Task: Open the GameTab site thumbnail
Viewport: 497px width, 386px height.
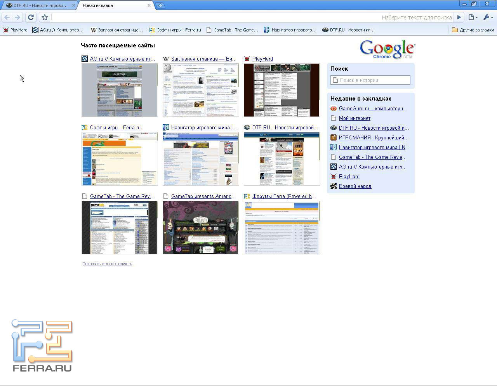Action: [x=120, y=228]
